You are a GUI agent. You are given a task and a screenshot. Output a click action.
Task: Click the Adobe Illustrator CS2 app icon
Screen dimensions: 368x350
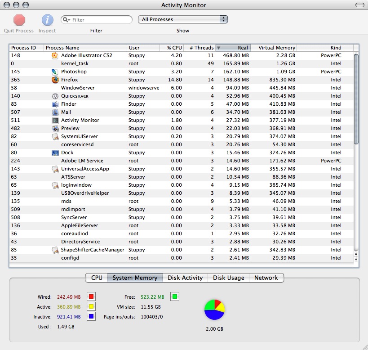[x=55, y=55]
